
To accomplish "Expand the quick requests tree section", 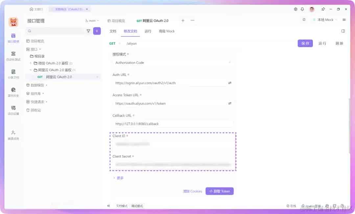I will [46, 102].
